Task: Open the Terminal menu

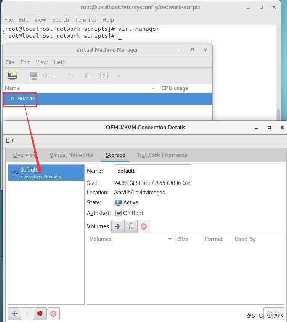Action: click(85, 20)
